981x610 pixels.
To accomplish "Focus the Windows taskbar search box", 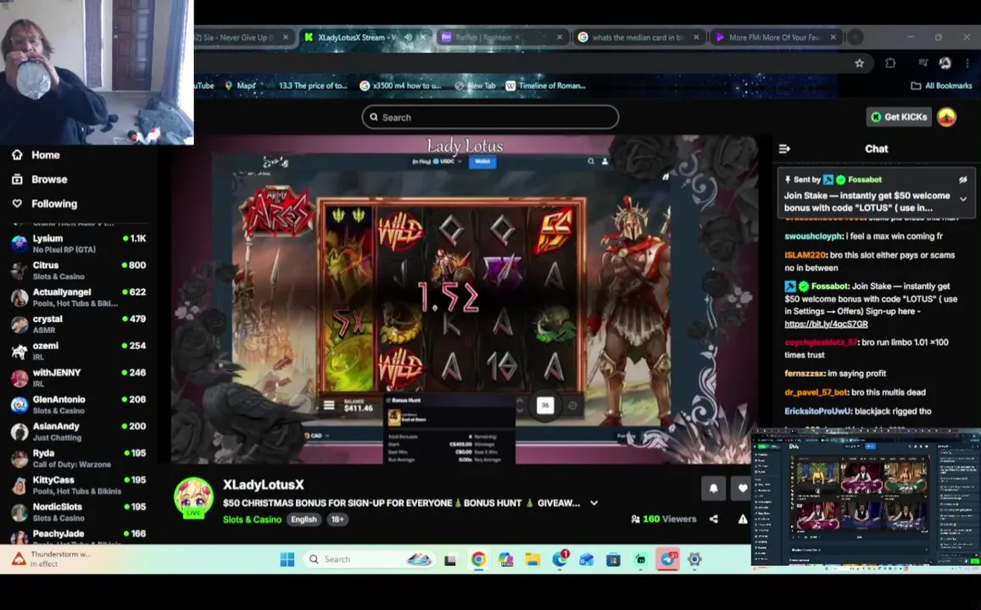I will (x=371, y=559).
